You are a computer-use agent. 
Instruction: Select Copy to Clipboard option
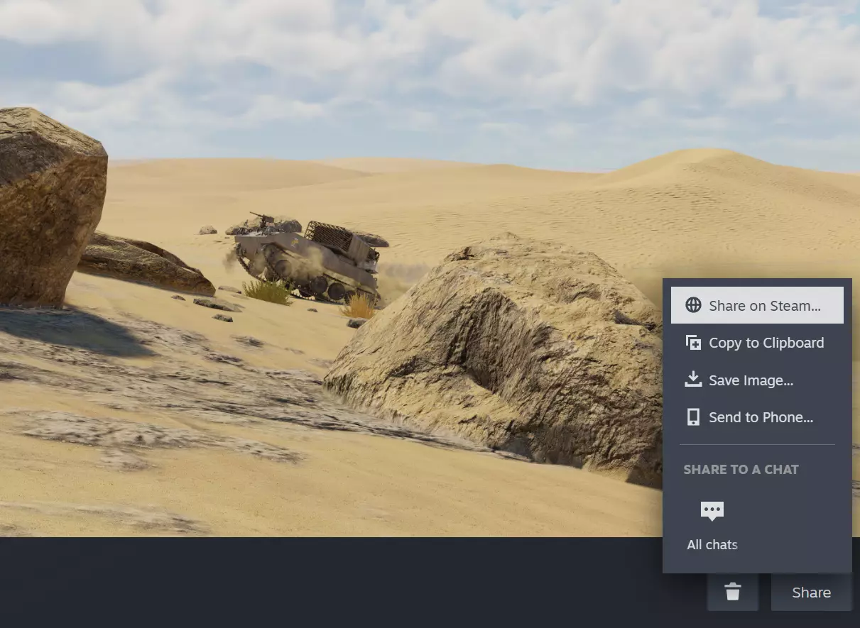[x=757, y=343]
